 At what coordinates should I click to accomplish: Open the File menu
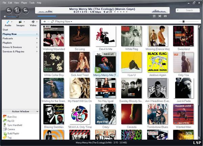click(x=4, y=3)
